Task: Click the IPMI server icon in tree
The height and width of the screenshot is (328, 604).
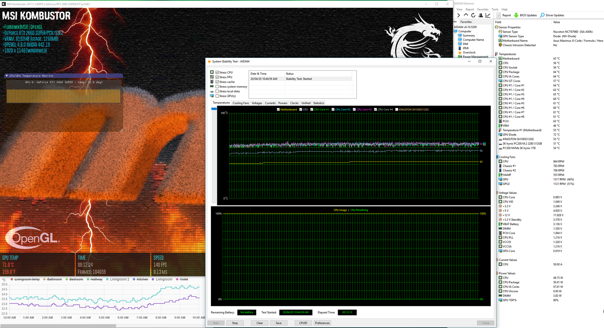Action: pos(460,48)
